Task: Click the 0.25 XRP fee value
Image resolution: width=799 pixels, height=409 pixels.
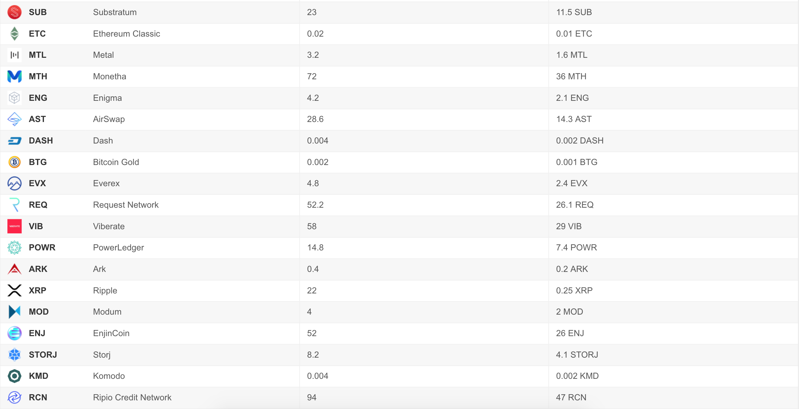Action: (x=574, y=291)
